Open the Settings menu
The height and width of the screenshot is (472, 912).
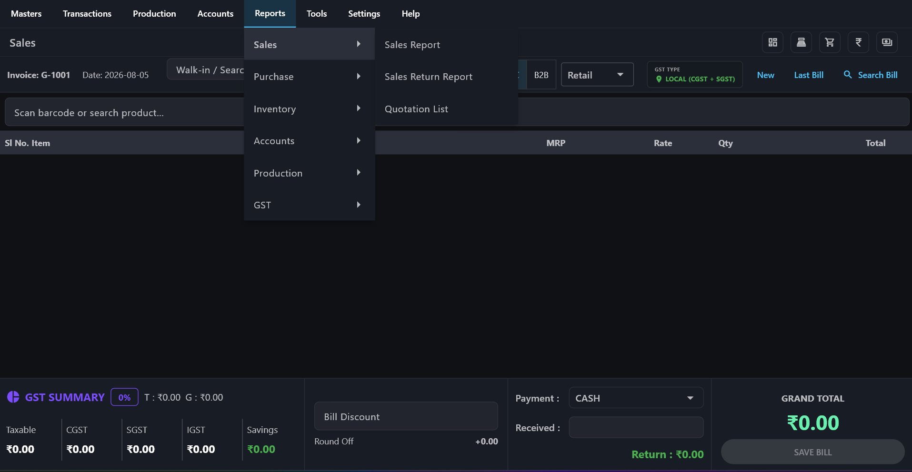click(364, 13)
